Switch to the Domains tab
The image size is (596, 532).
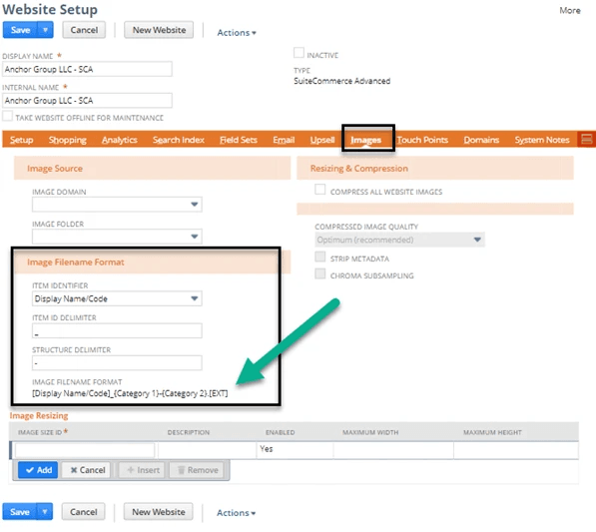coord(481,140)
